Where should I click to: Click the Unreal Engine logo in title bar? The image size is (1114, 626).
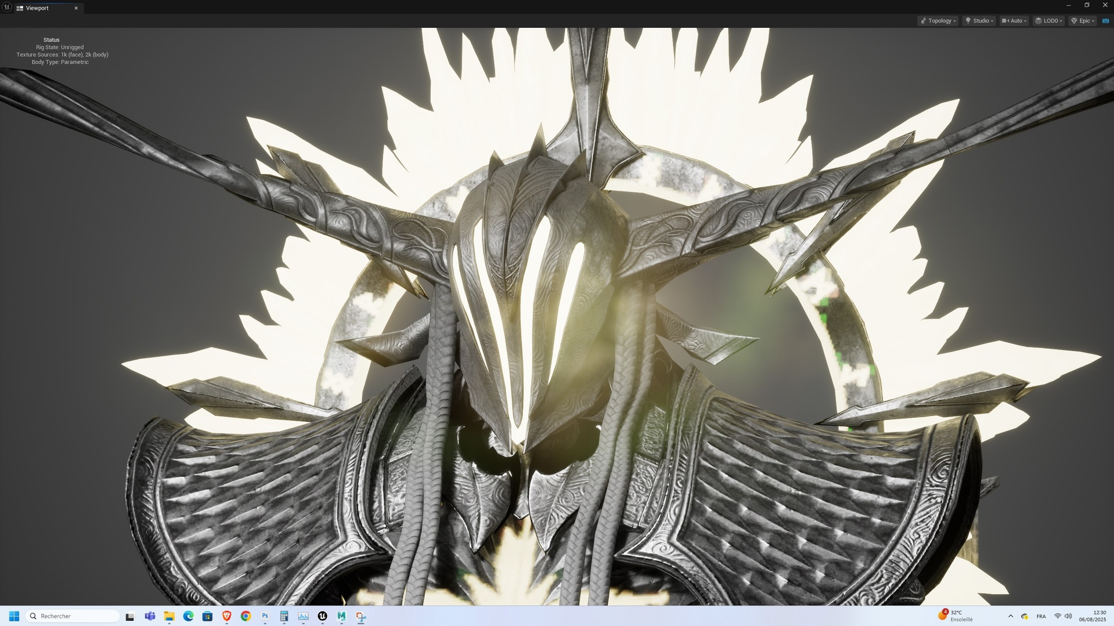pos(7,8)
